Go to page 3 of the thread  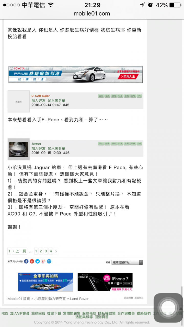click(x=46, y=251)
